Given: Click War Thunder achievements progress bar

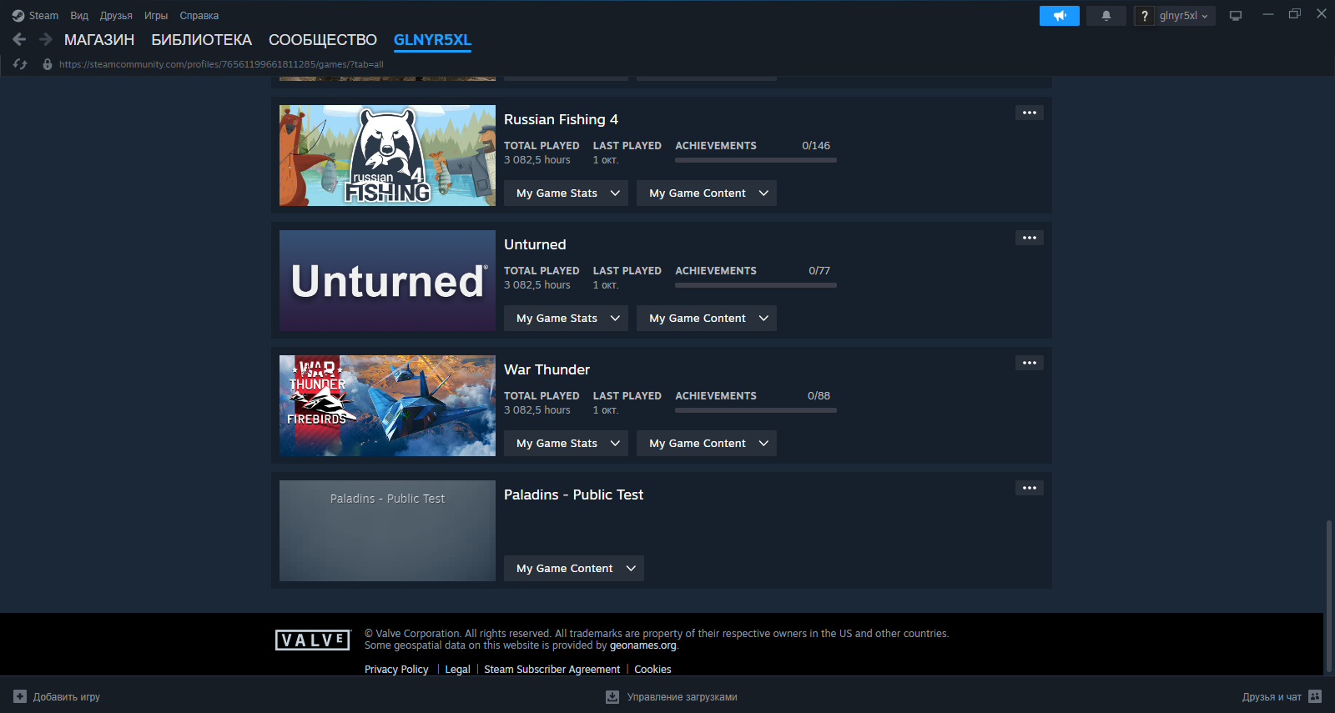Looking at the screenshot, I should [756, 410].
